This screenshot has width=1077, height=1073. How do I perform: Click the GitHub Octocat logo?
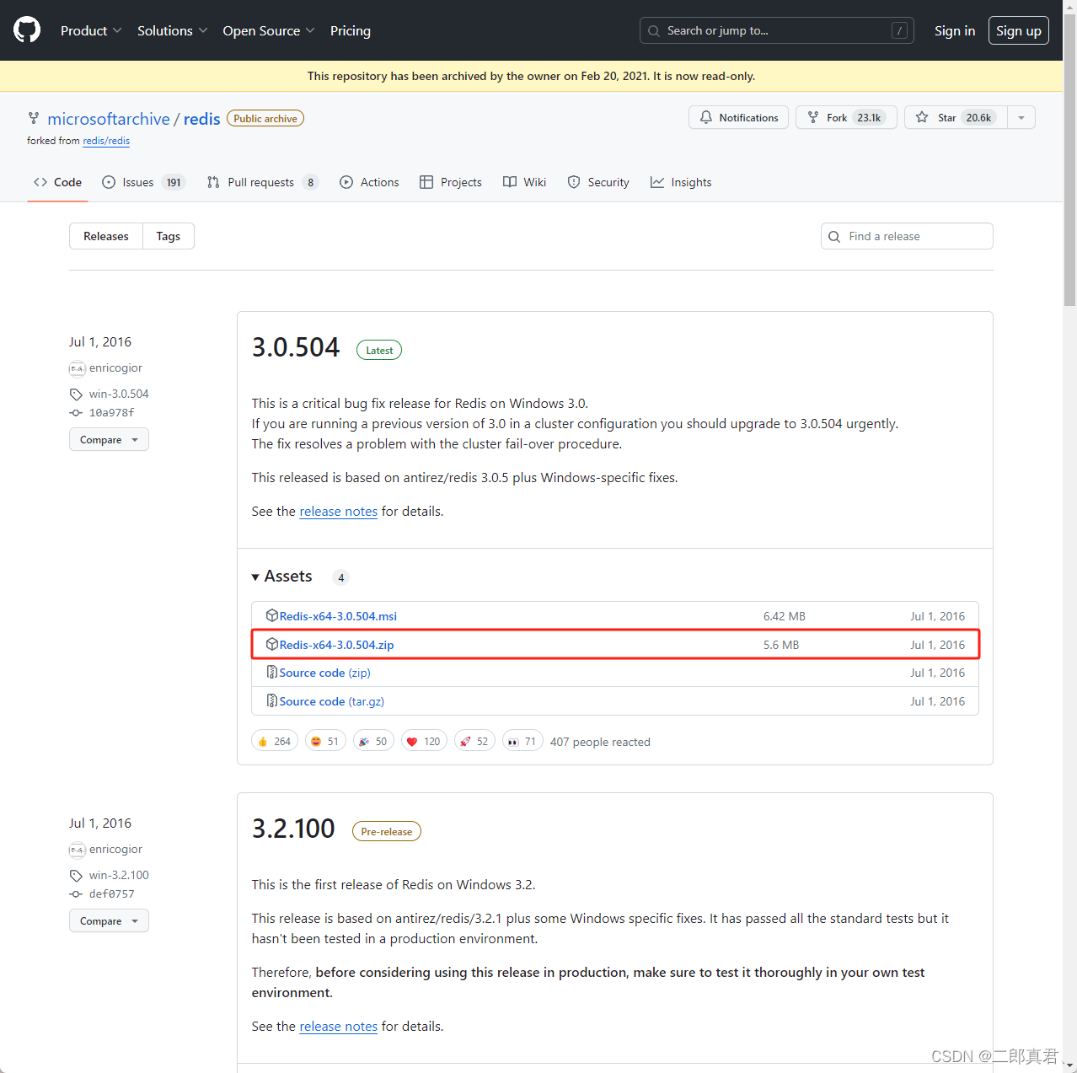[x=27, y=30]
